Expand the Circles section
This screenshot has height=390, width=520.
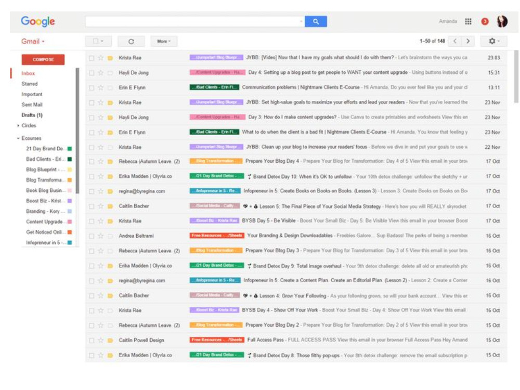tap(18, 126)
